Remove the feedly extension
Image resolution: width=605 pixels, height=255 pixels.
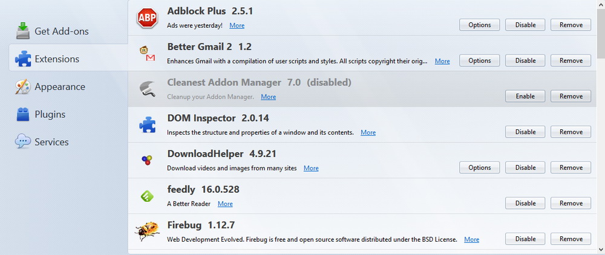[571, 203]
